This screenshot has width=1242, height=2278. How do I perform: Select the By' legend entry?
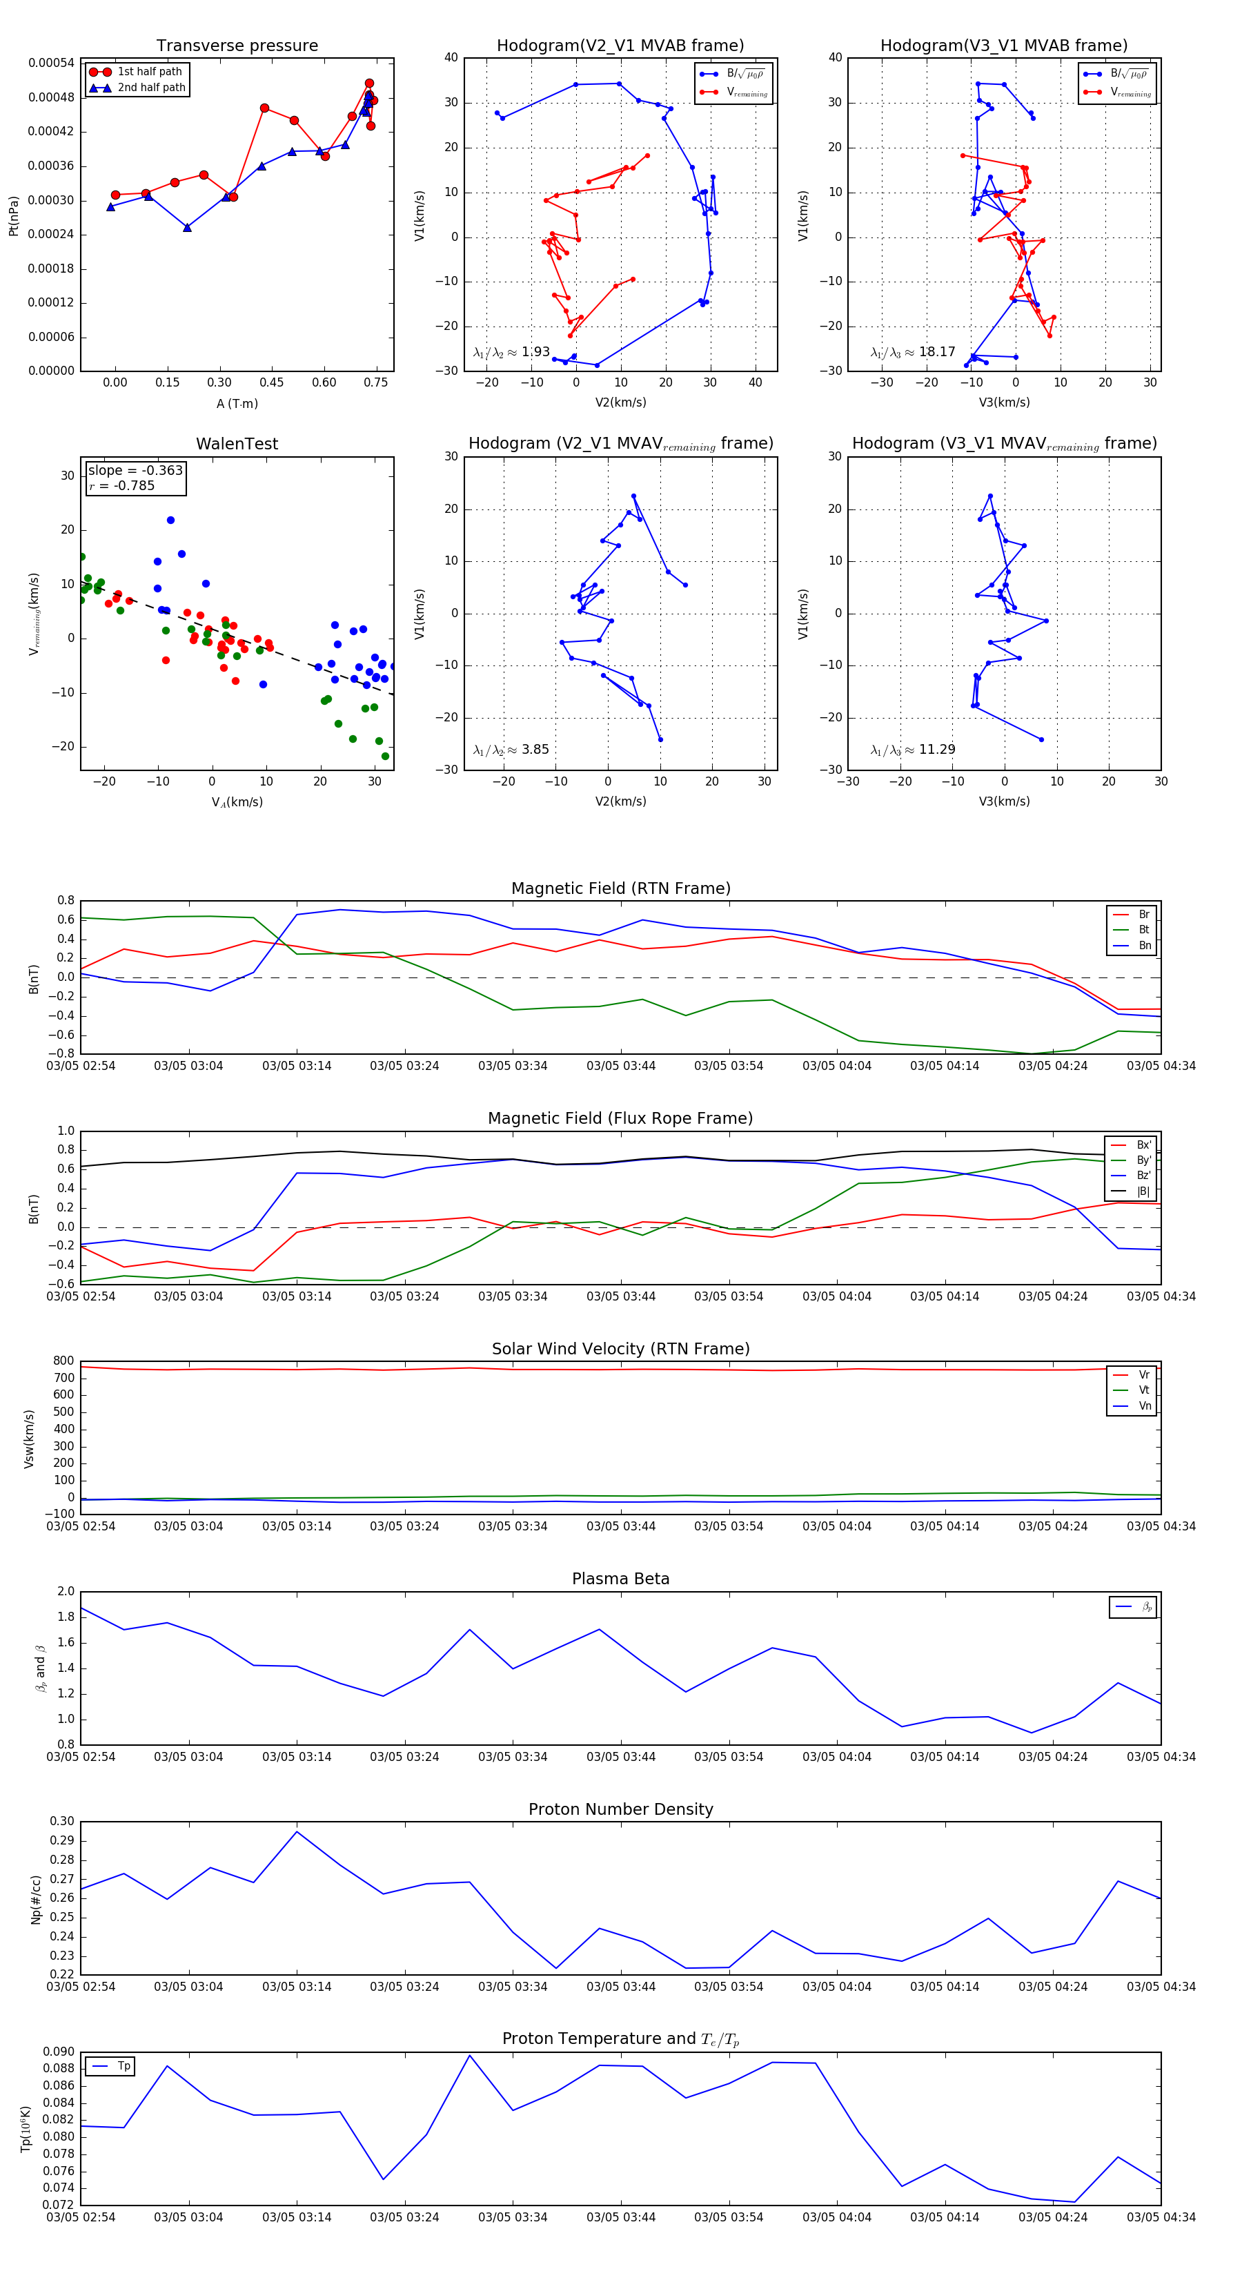click(1132, 1160)
